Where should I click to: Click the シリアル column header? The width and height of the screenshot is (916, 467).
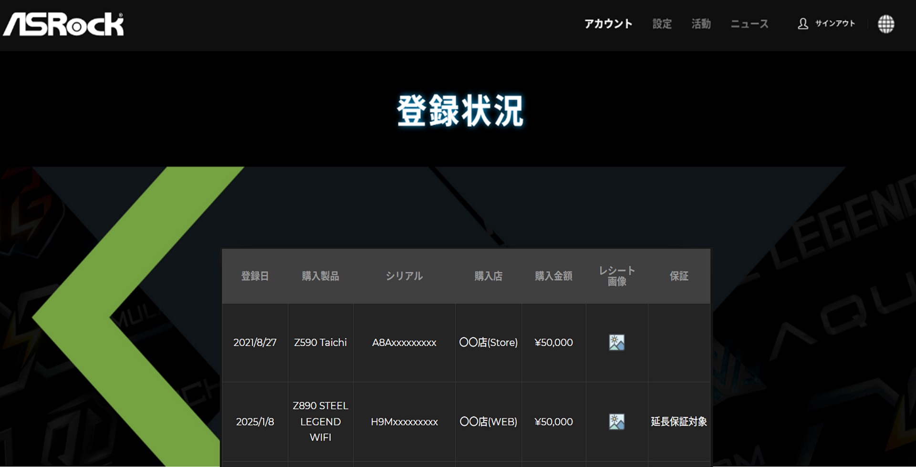(404, 276)
